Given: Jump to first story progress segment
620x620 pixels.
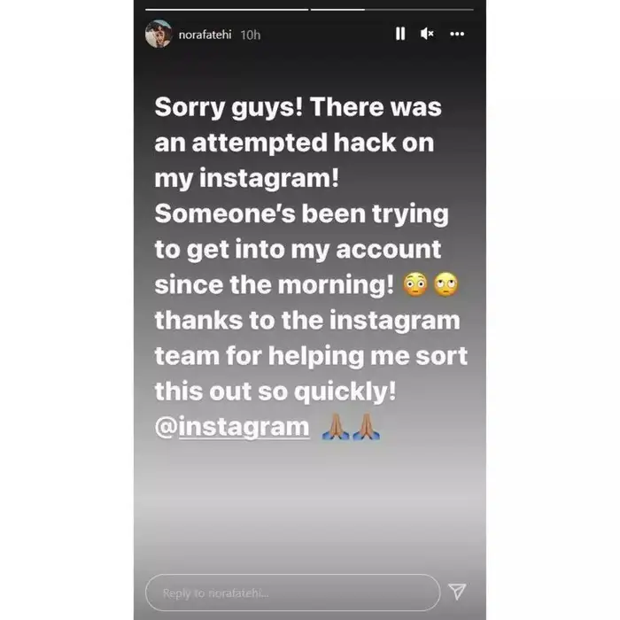Looking at the screenshot, I should pyautogui.click(x=227, y=10).
